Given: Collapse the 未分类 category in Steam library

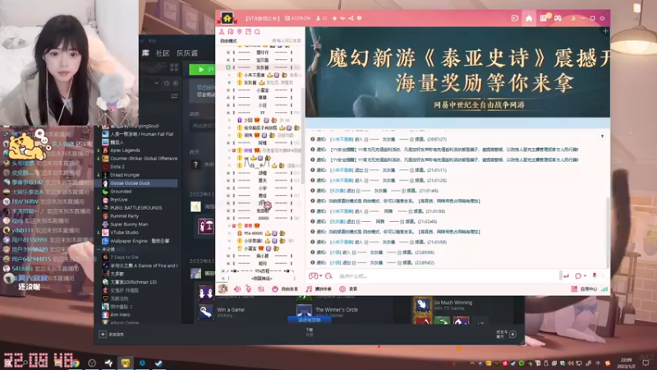Looking at the screenshot, I should [99, 249].
